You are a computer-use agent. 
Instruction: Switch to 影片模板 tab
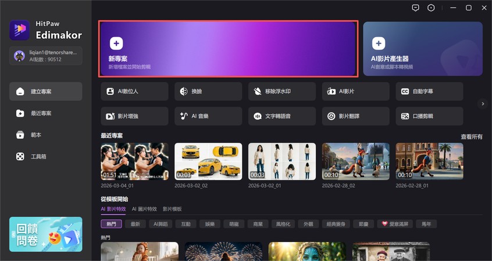(x=172, y=209)
